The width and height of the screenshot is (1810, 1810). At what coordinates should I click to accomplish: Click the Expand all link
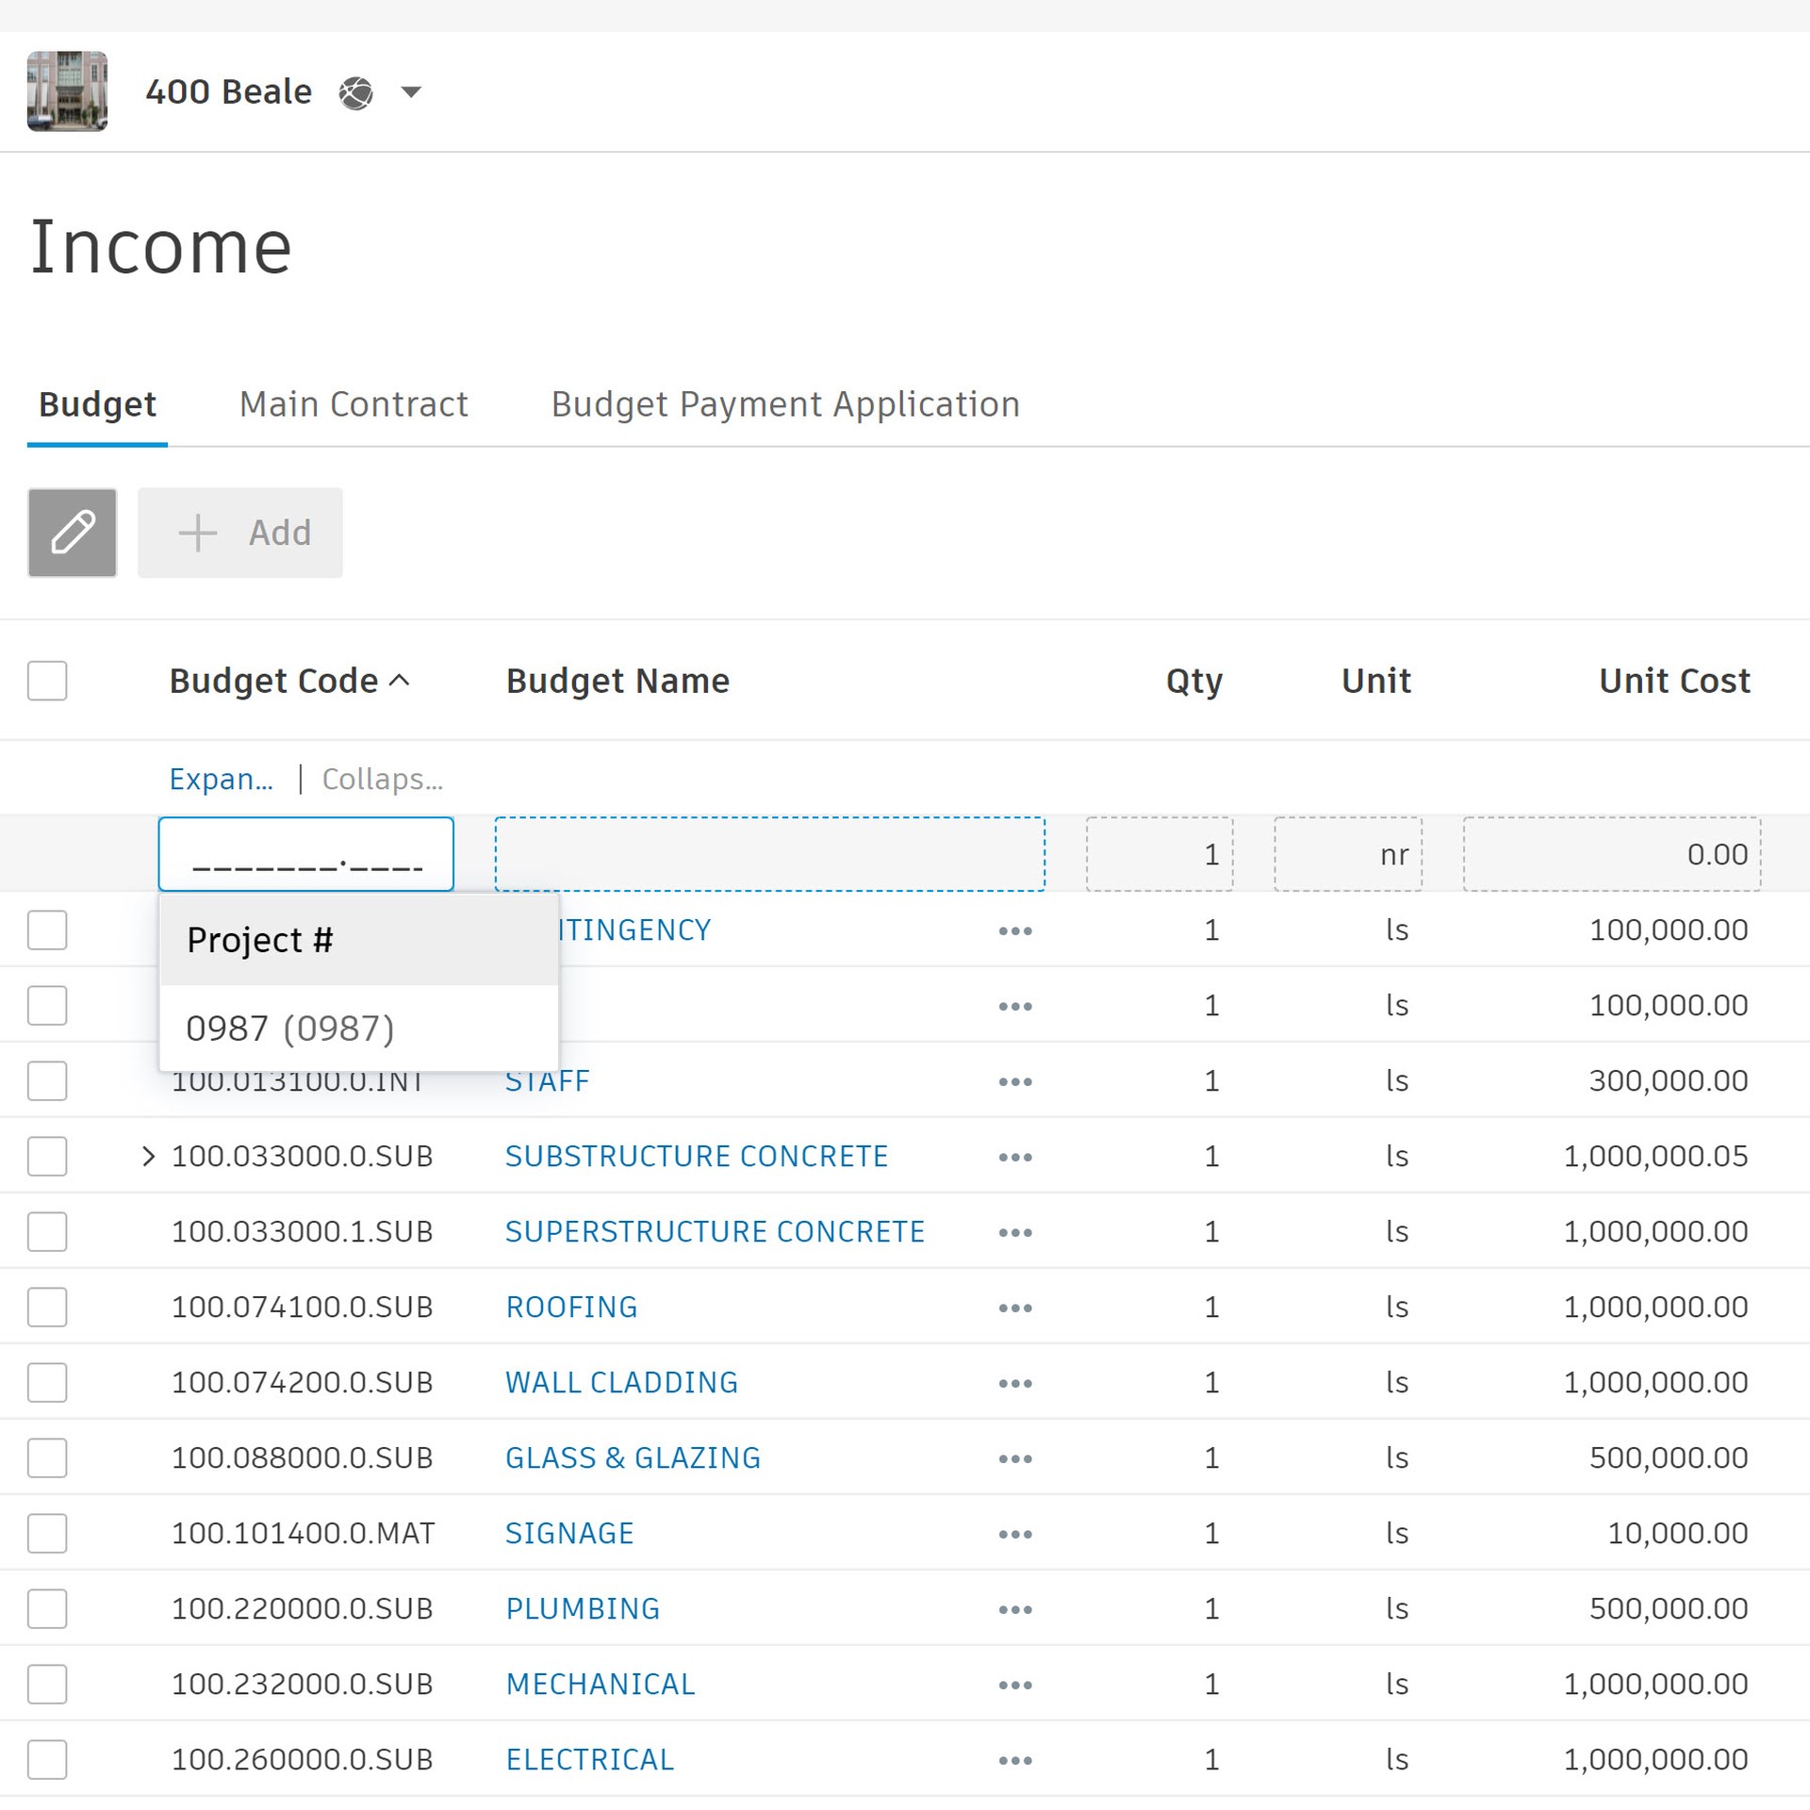point(222,779)
